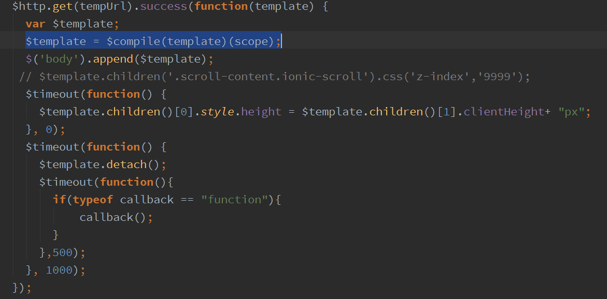607x299 pixels.
Task: Click the 'body' selector string
Action: pyautogui.click(x=59, y=59)
